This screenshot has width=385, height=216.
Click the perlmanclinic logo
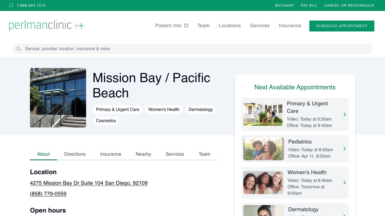point(46,25)
